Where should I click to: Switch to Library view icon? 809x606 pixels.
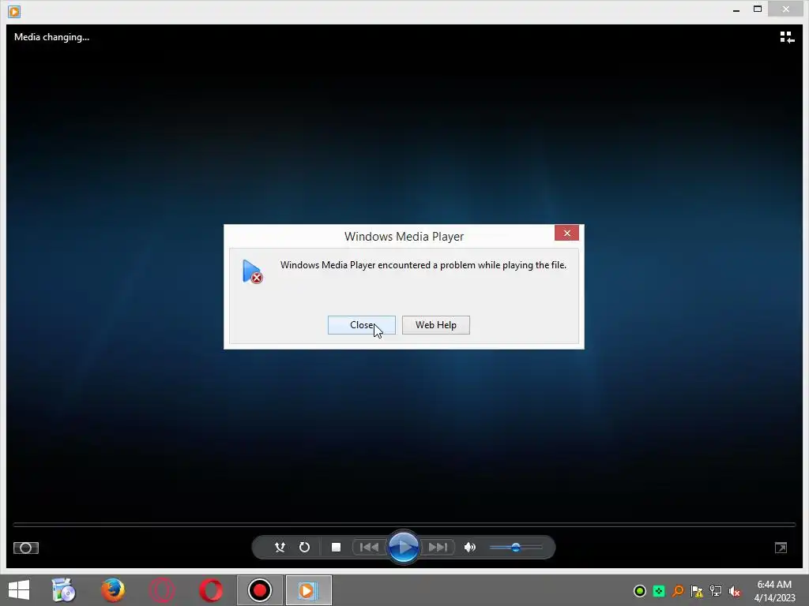pos(787,37)
